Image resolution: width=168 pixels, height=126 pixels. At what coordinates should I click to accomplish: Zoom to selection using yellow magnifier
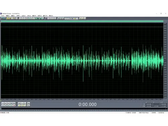(19, 106)
